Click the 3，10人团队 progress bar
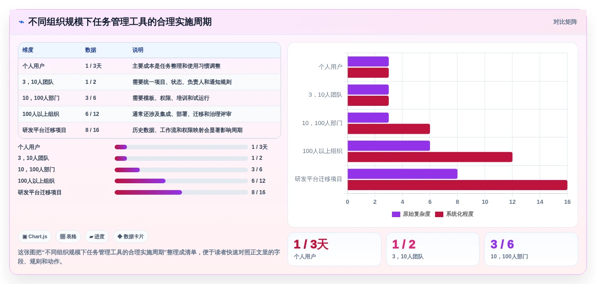596x284 pixels. pyautogui.click(x=181, y=158)
